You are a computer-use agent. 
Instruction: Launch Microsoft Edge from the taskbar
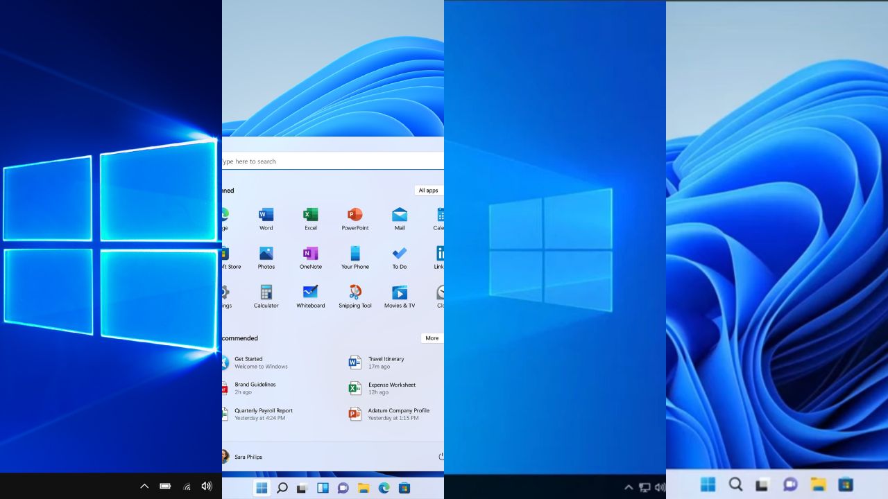point(384,488)
